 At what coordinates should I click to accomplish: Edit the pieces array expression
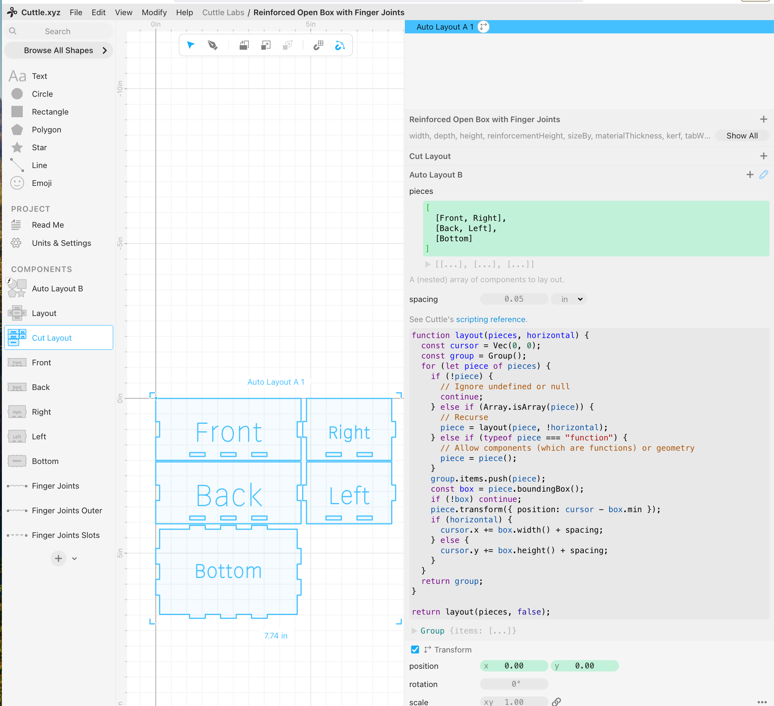point(596,228)
